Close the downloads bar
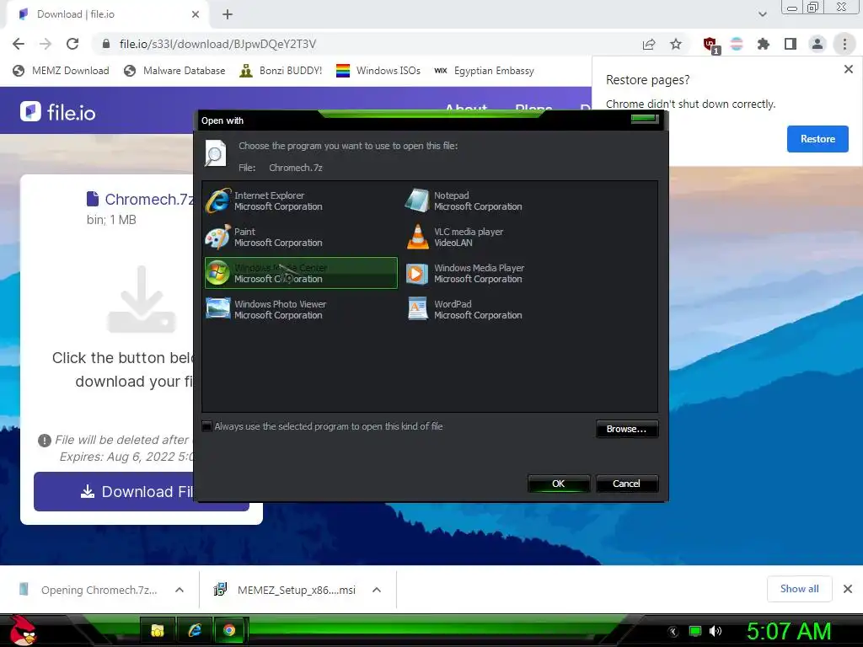This screenshot has width=863, height=647. point(848,589)
